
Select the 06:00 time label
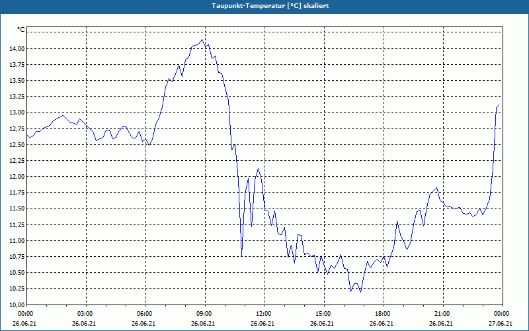(145, 314)
